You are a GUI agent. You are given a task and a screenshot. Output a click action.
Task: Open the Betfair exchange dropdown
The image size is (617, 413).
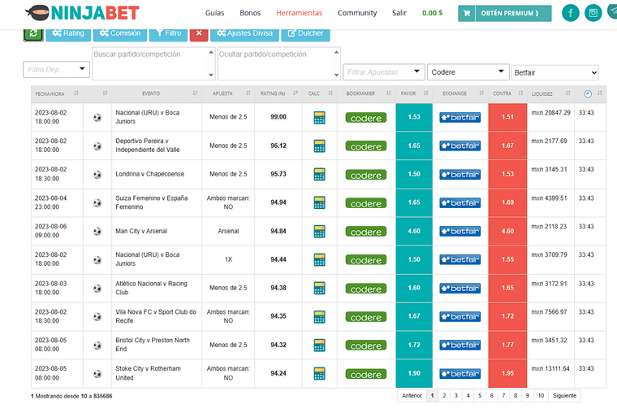(554, 72)
